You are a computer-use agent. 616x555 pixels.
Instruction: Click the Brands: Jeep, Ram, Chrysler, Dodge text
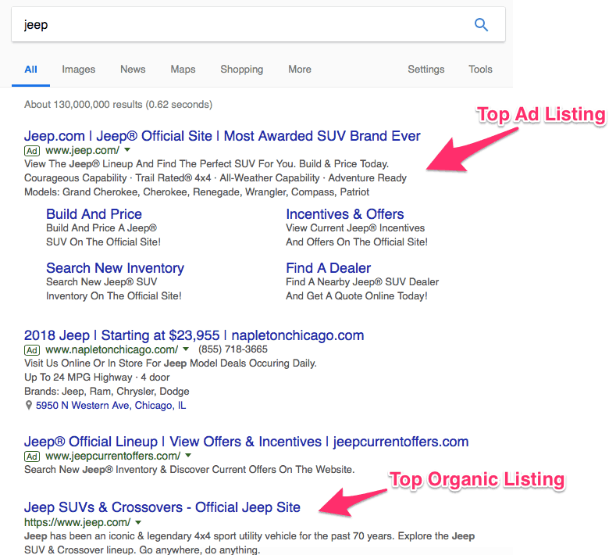(x=107, y=392)
